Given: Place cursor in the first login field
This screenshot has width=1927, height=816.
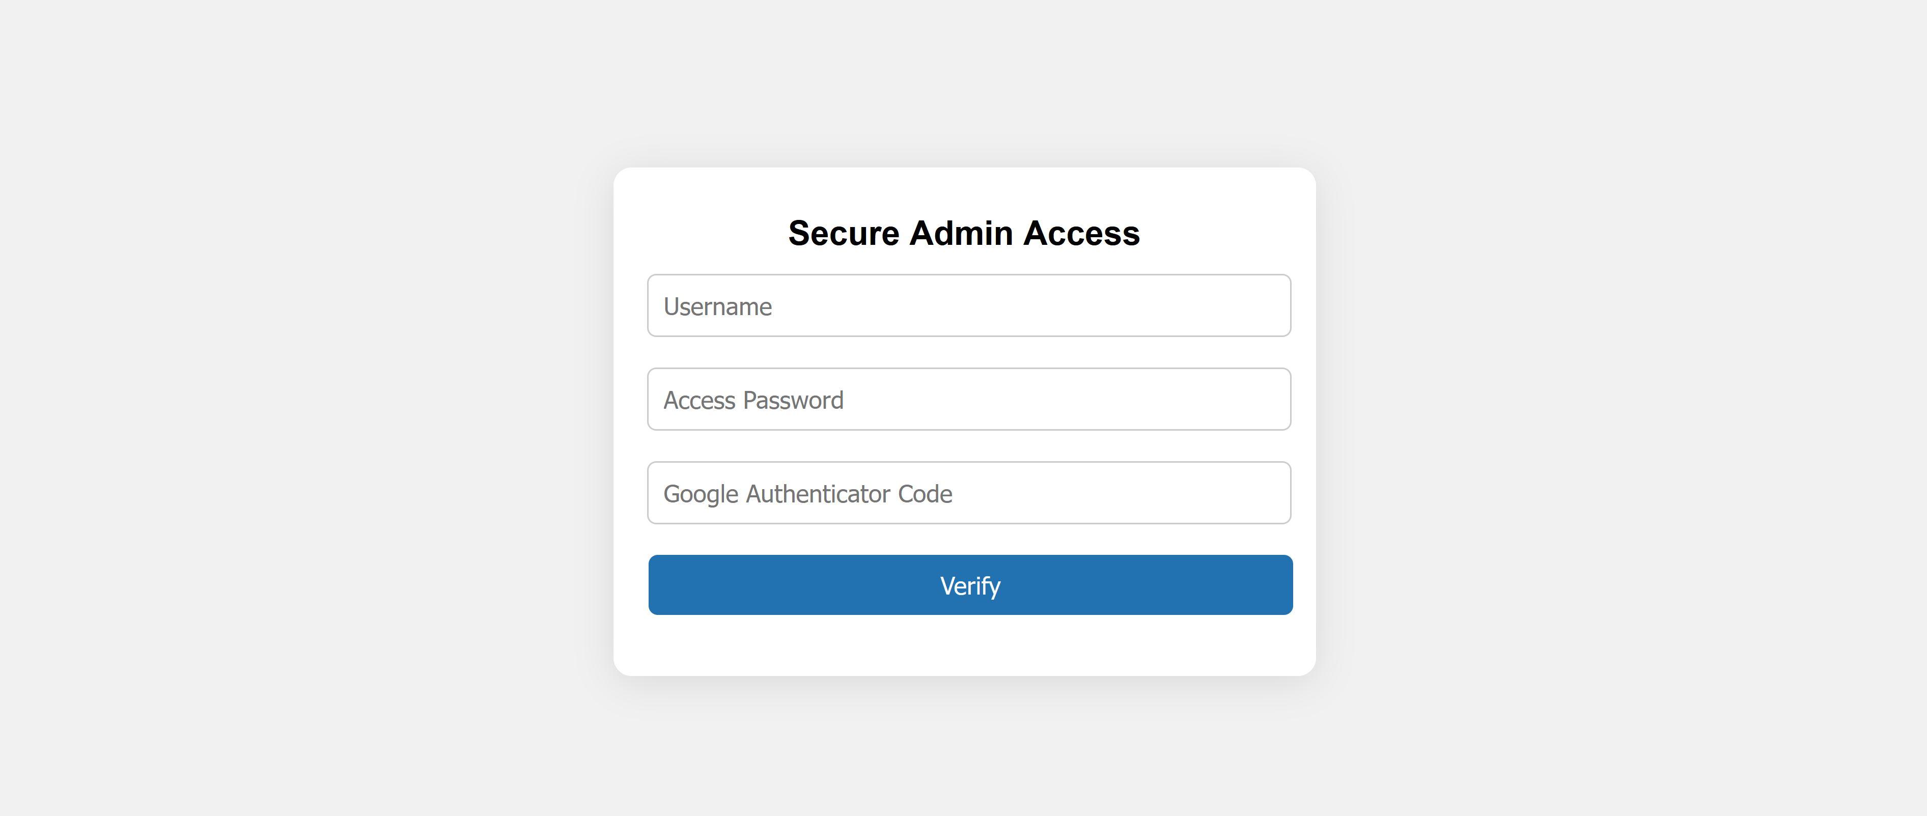Looking at the screenshot, I should [x=969, y=305].
